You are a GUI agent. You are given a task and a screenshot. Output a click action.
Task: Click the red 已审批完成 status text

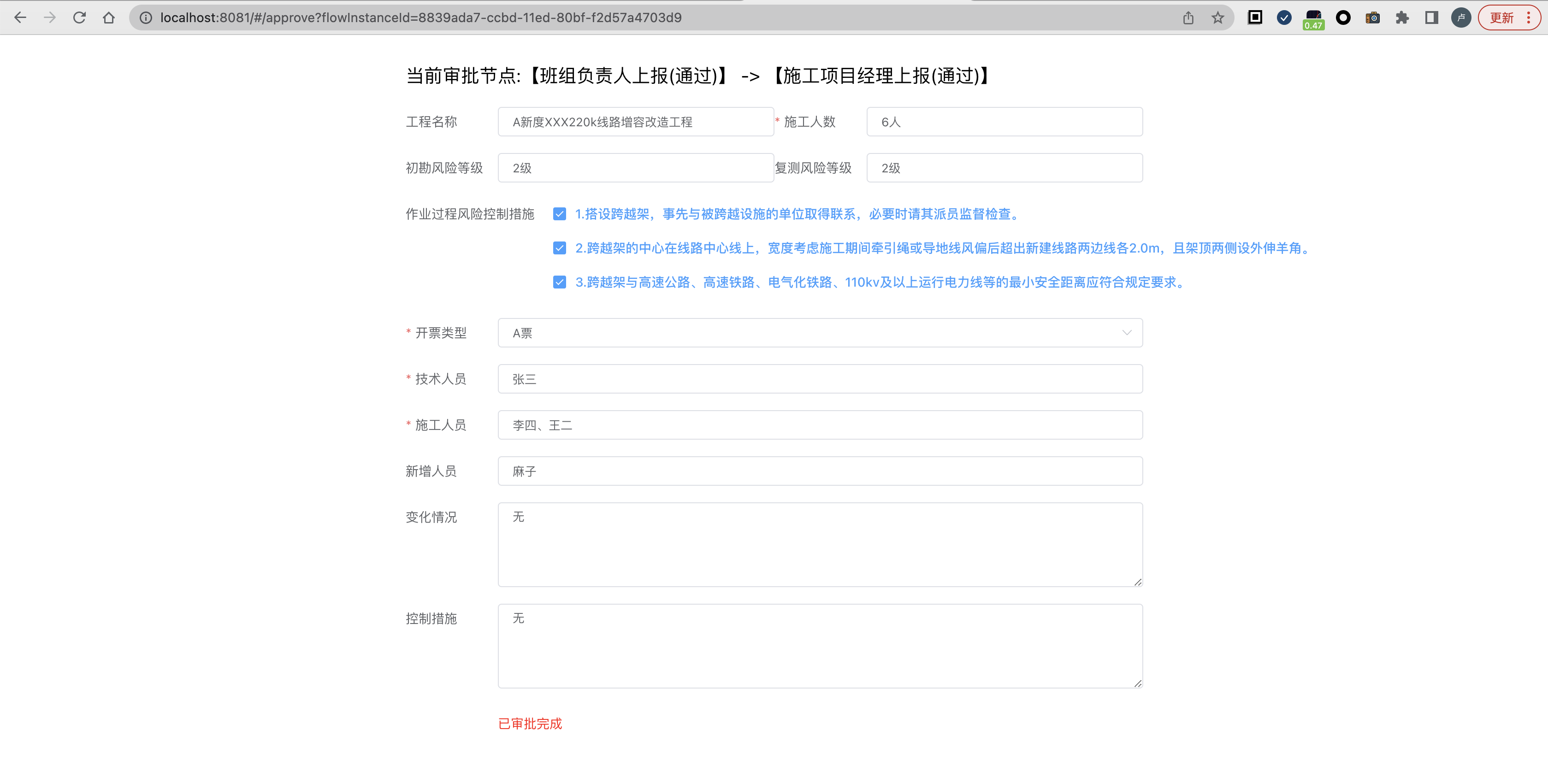(530, 724)
